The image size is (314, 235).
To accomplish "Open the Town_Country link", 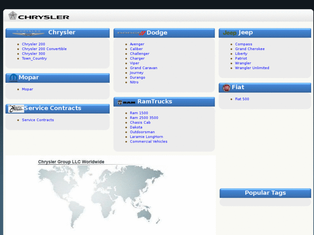I will (34, 58).
